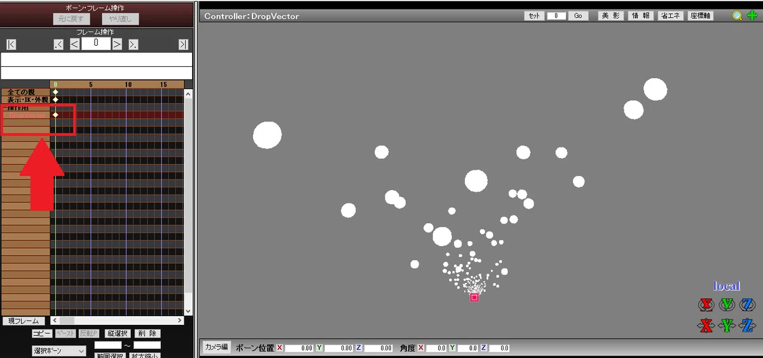Click the 現フレーム button
763x358 pixels.
point(24,321)
